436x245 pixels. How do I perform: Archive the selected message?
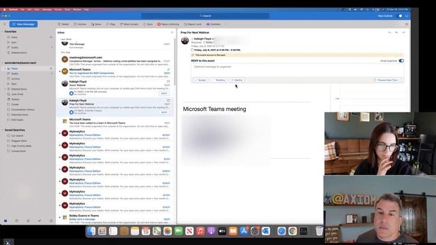80,24
